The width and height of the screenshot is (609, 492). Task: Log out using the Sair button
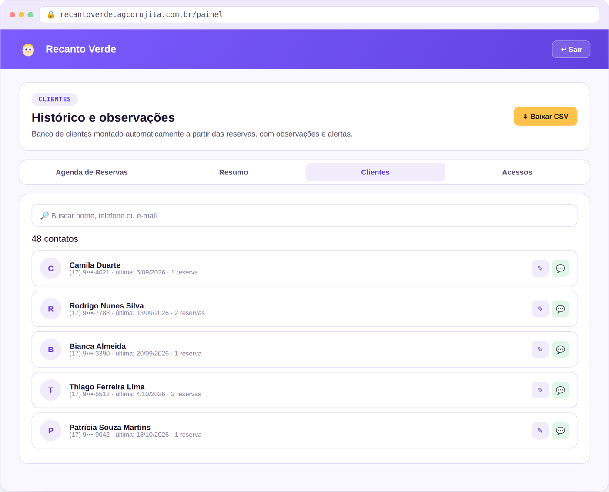pos(571,49)
